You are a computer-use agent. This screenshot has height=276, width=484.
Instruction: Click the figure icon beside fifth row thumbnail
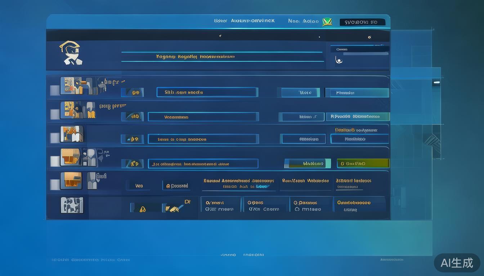pyautogui.click(x=92, y=180)
